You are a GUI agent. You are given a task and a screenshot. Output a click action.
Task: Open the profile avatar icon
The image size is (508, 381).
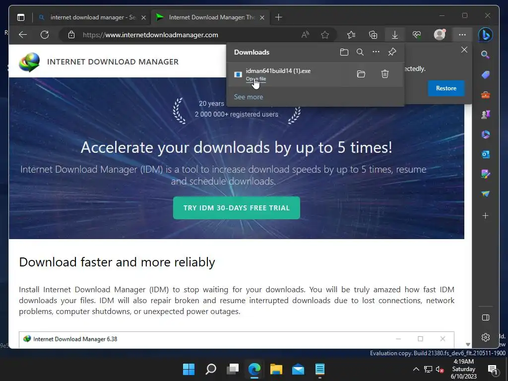pos(440,34)
